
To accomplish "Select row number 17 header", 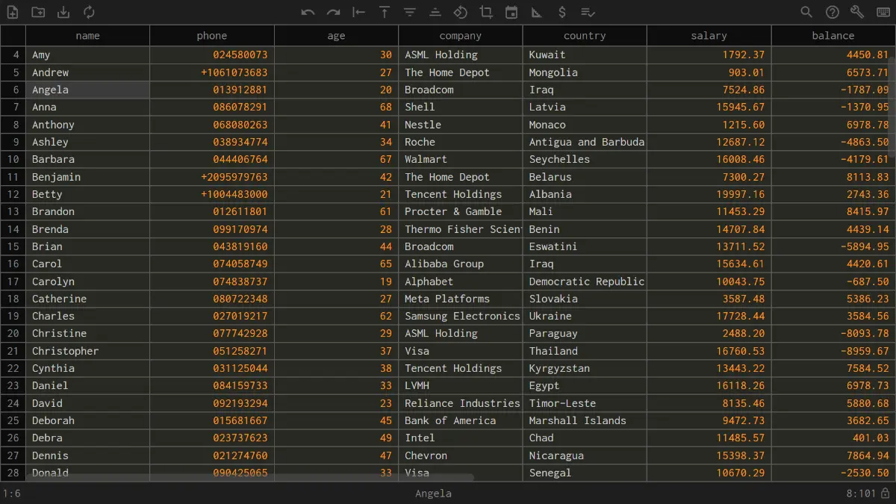I will click(13, 281).
